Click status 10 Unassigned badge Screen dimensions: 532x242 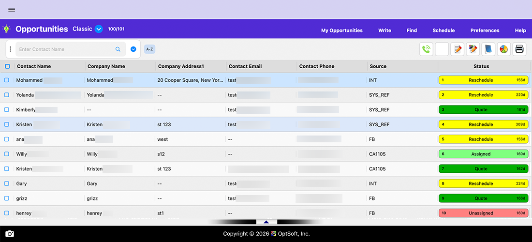[x=484, y=213]
